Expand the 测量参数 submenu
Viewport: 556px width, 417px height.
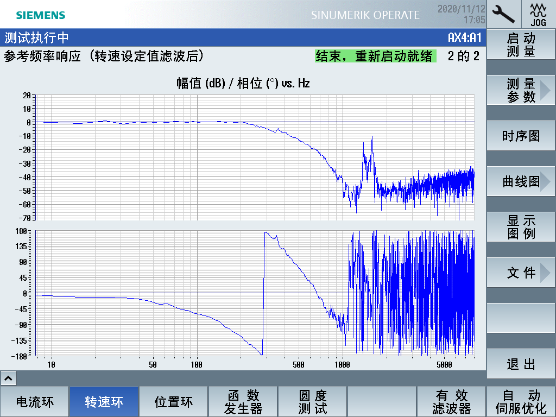pos(521,91)
